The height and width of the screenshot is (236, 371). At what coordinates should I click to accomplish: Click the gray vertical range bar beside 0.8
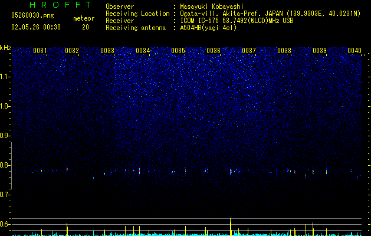coord(11,166)
